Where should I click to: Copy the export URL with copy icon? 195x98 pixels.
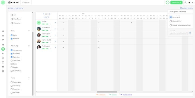(190, 33)
